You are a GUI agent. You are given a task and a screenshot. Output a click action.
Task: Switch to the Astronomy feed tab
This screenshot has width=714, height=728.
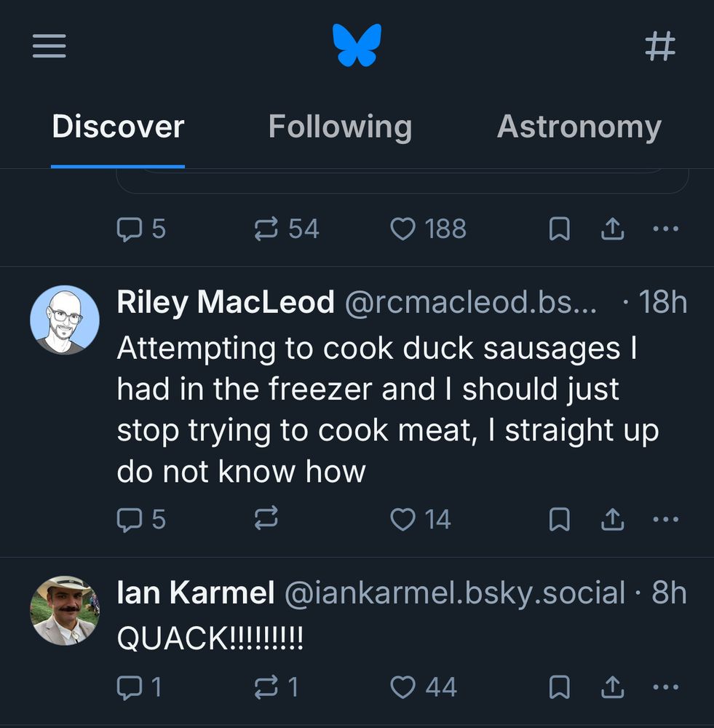pyautogui.click(x=579, y=127)
